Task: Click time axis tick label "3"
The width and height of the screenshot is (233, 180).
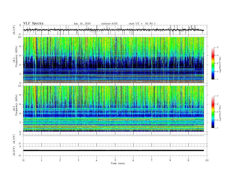Action: point(78,160)
